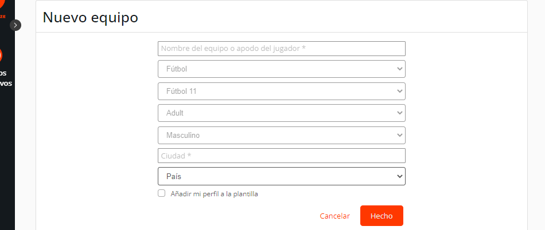The height and width of the screenshot is (230, 545).
Task: Expand the sidebar with the arrow button
Action: 15,25
